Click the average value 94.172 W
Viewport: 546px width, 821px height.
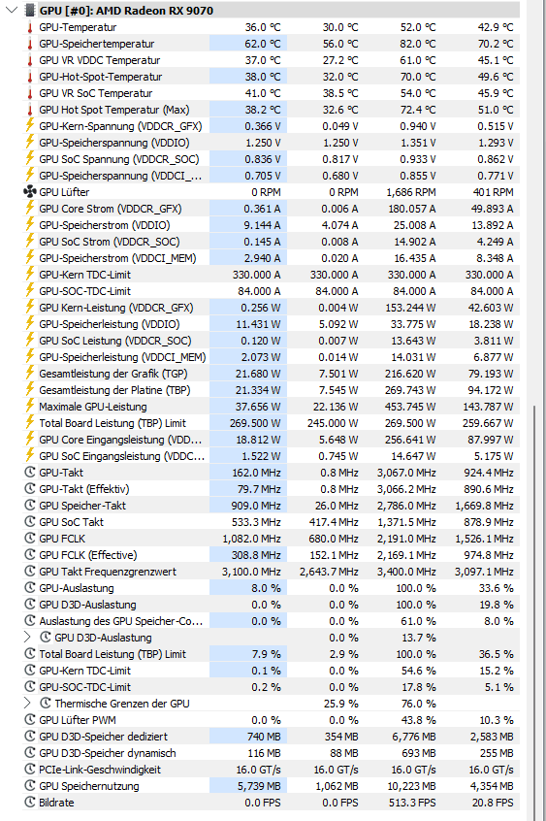point(491,390)
